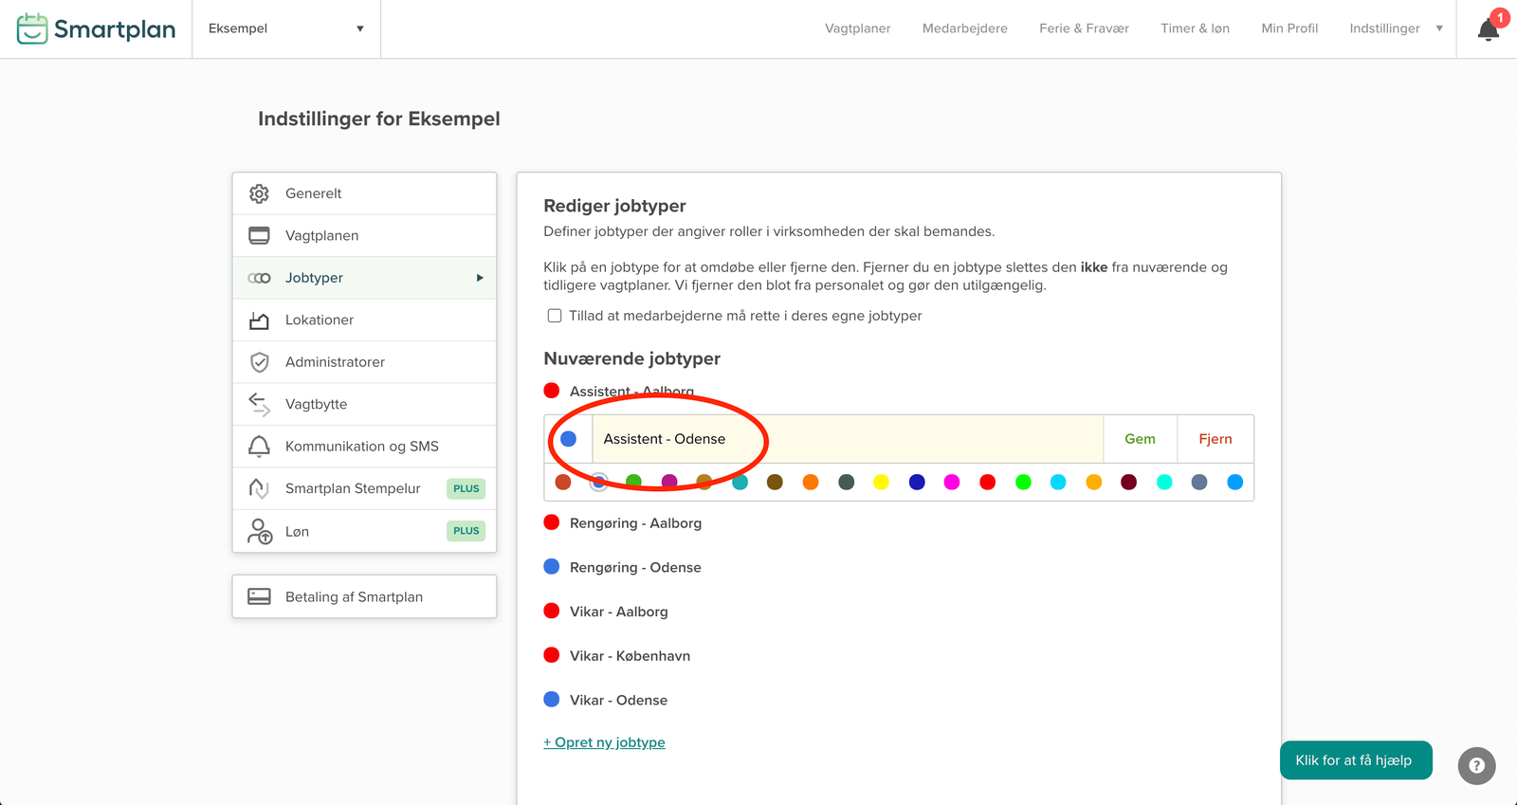Go to Vagtplaner in top menu
This screenshot has width=1517, height=805.
coord(857,28)
